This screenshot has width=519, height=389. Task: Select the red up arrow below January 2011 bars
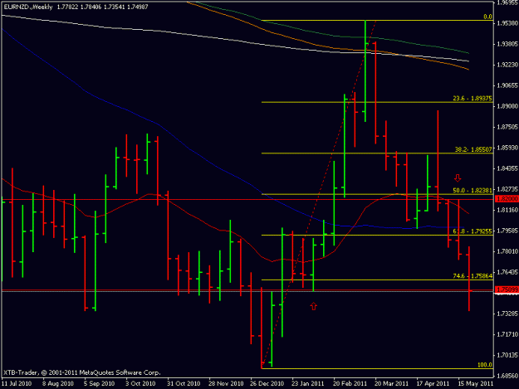pos(313,306)
